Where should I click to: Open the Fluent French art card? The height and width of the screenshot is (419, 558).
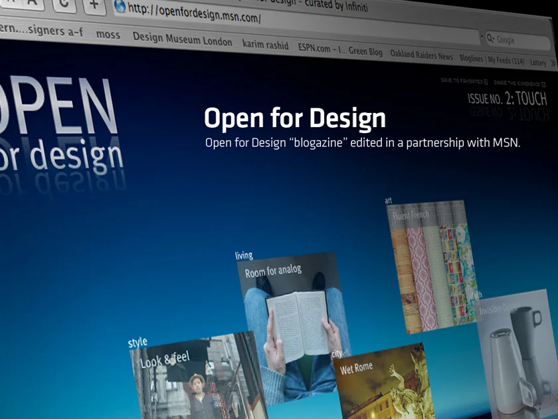click(x=432, y=267)
